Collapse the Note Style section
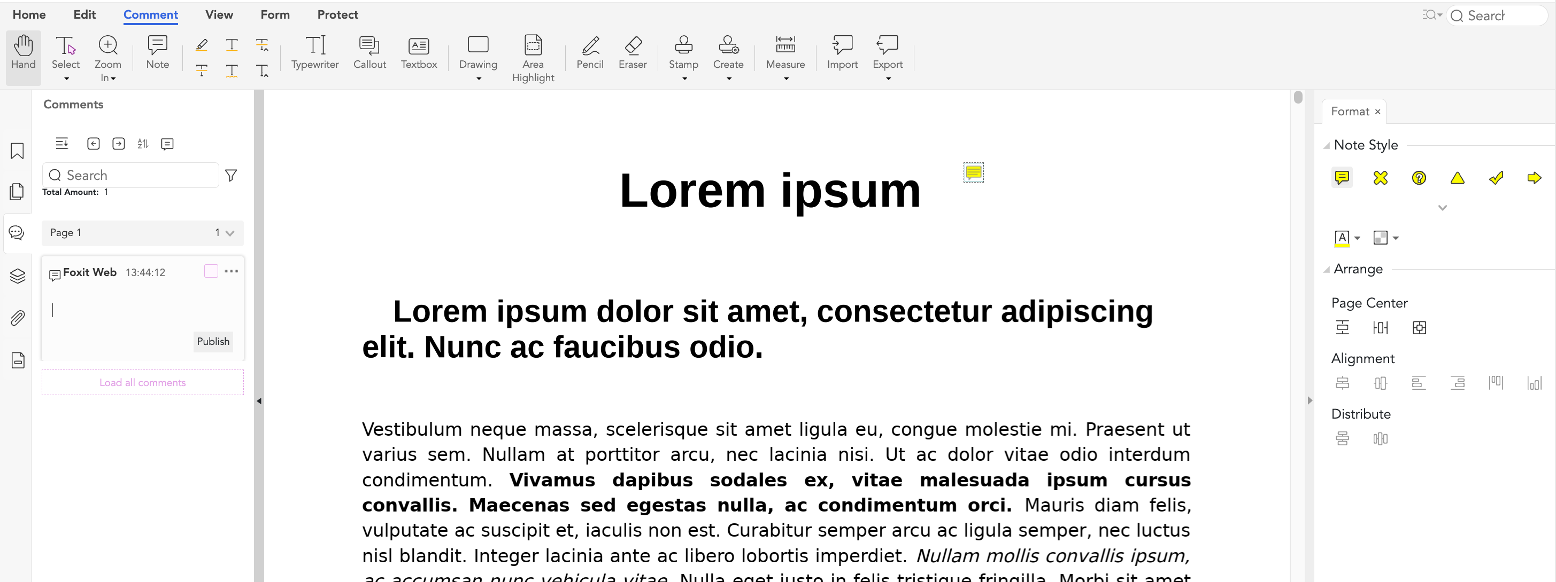 [x=1327, y=145]
